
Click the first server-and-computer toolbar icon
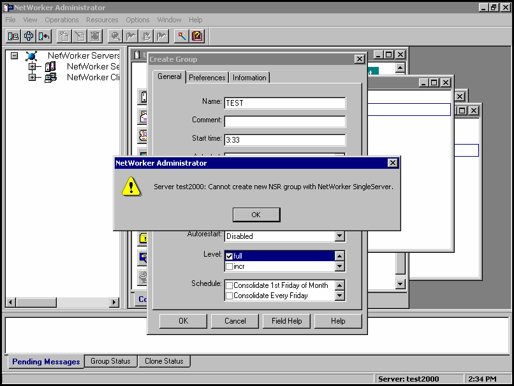pos(13,36)
